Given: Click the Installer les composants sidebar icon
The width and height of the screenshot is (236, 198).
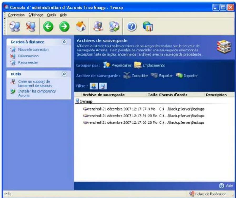Looking at the screenshot, I should [x=13, y=92].
